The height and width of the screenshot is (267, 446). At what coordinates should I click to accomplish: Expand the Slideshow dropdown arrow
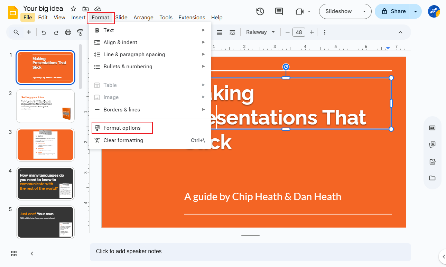tap(364, 11)
